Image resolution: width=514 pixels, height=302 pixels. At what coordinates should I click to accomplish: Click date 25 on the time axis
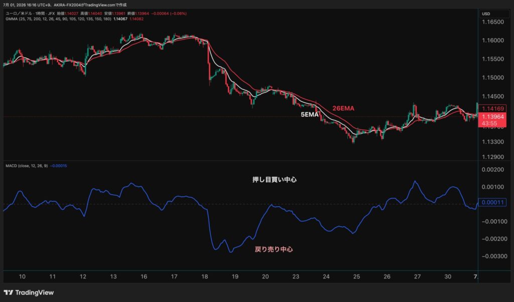[x=357, y=276]
